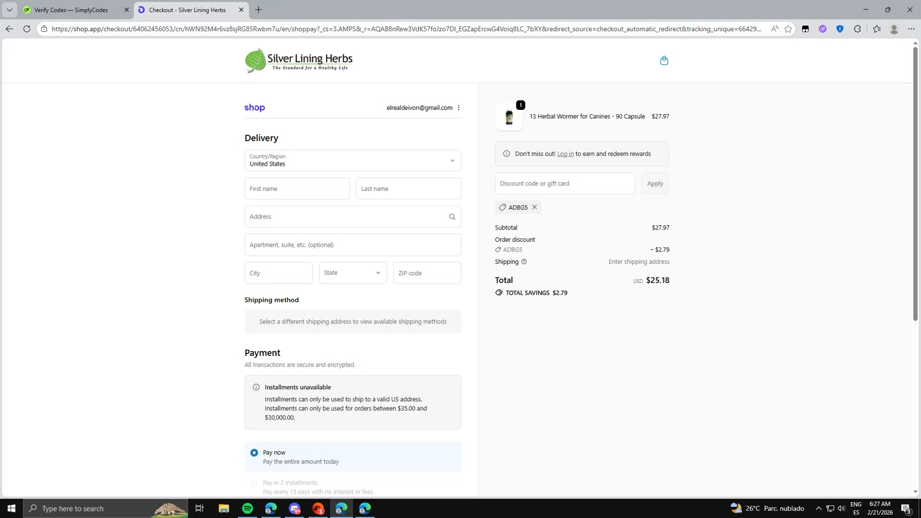921x518 pixels.
Task: Open the browser favorites collections icon
Action: 877,29
